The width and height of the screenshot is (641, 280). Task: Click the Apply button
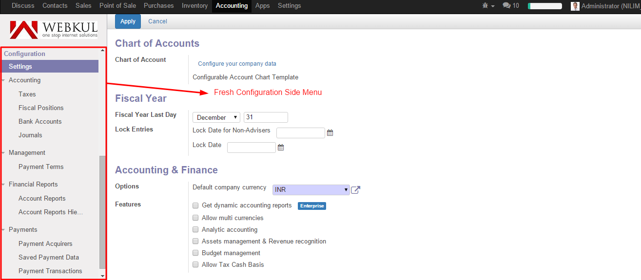coord(128,21)
